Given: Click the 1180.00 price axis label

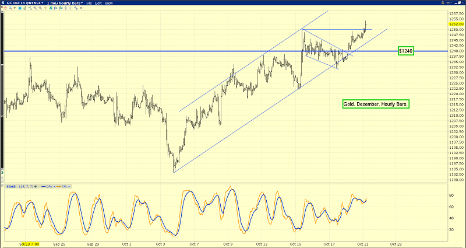Looking at the screenshot, I should coord(457,180).
